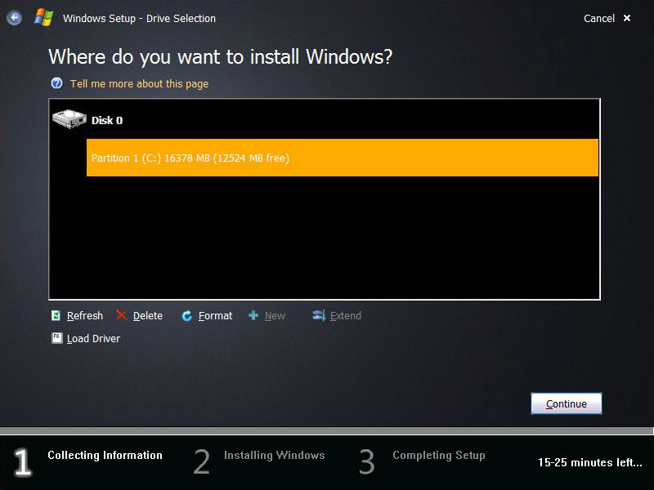Click the disabled New link
The width and height of the screenshot is (654, 490).
pyautogui.click(x=275, y=316)
